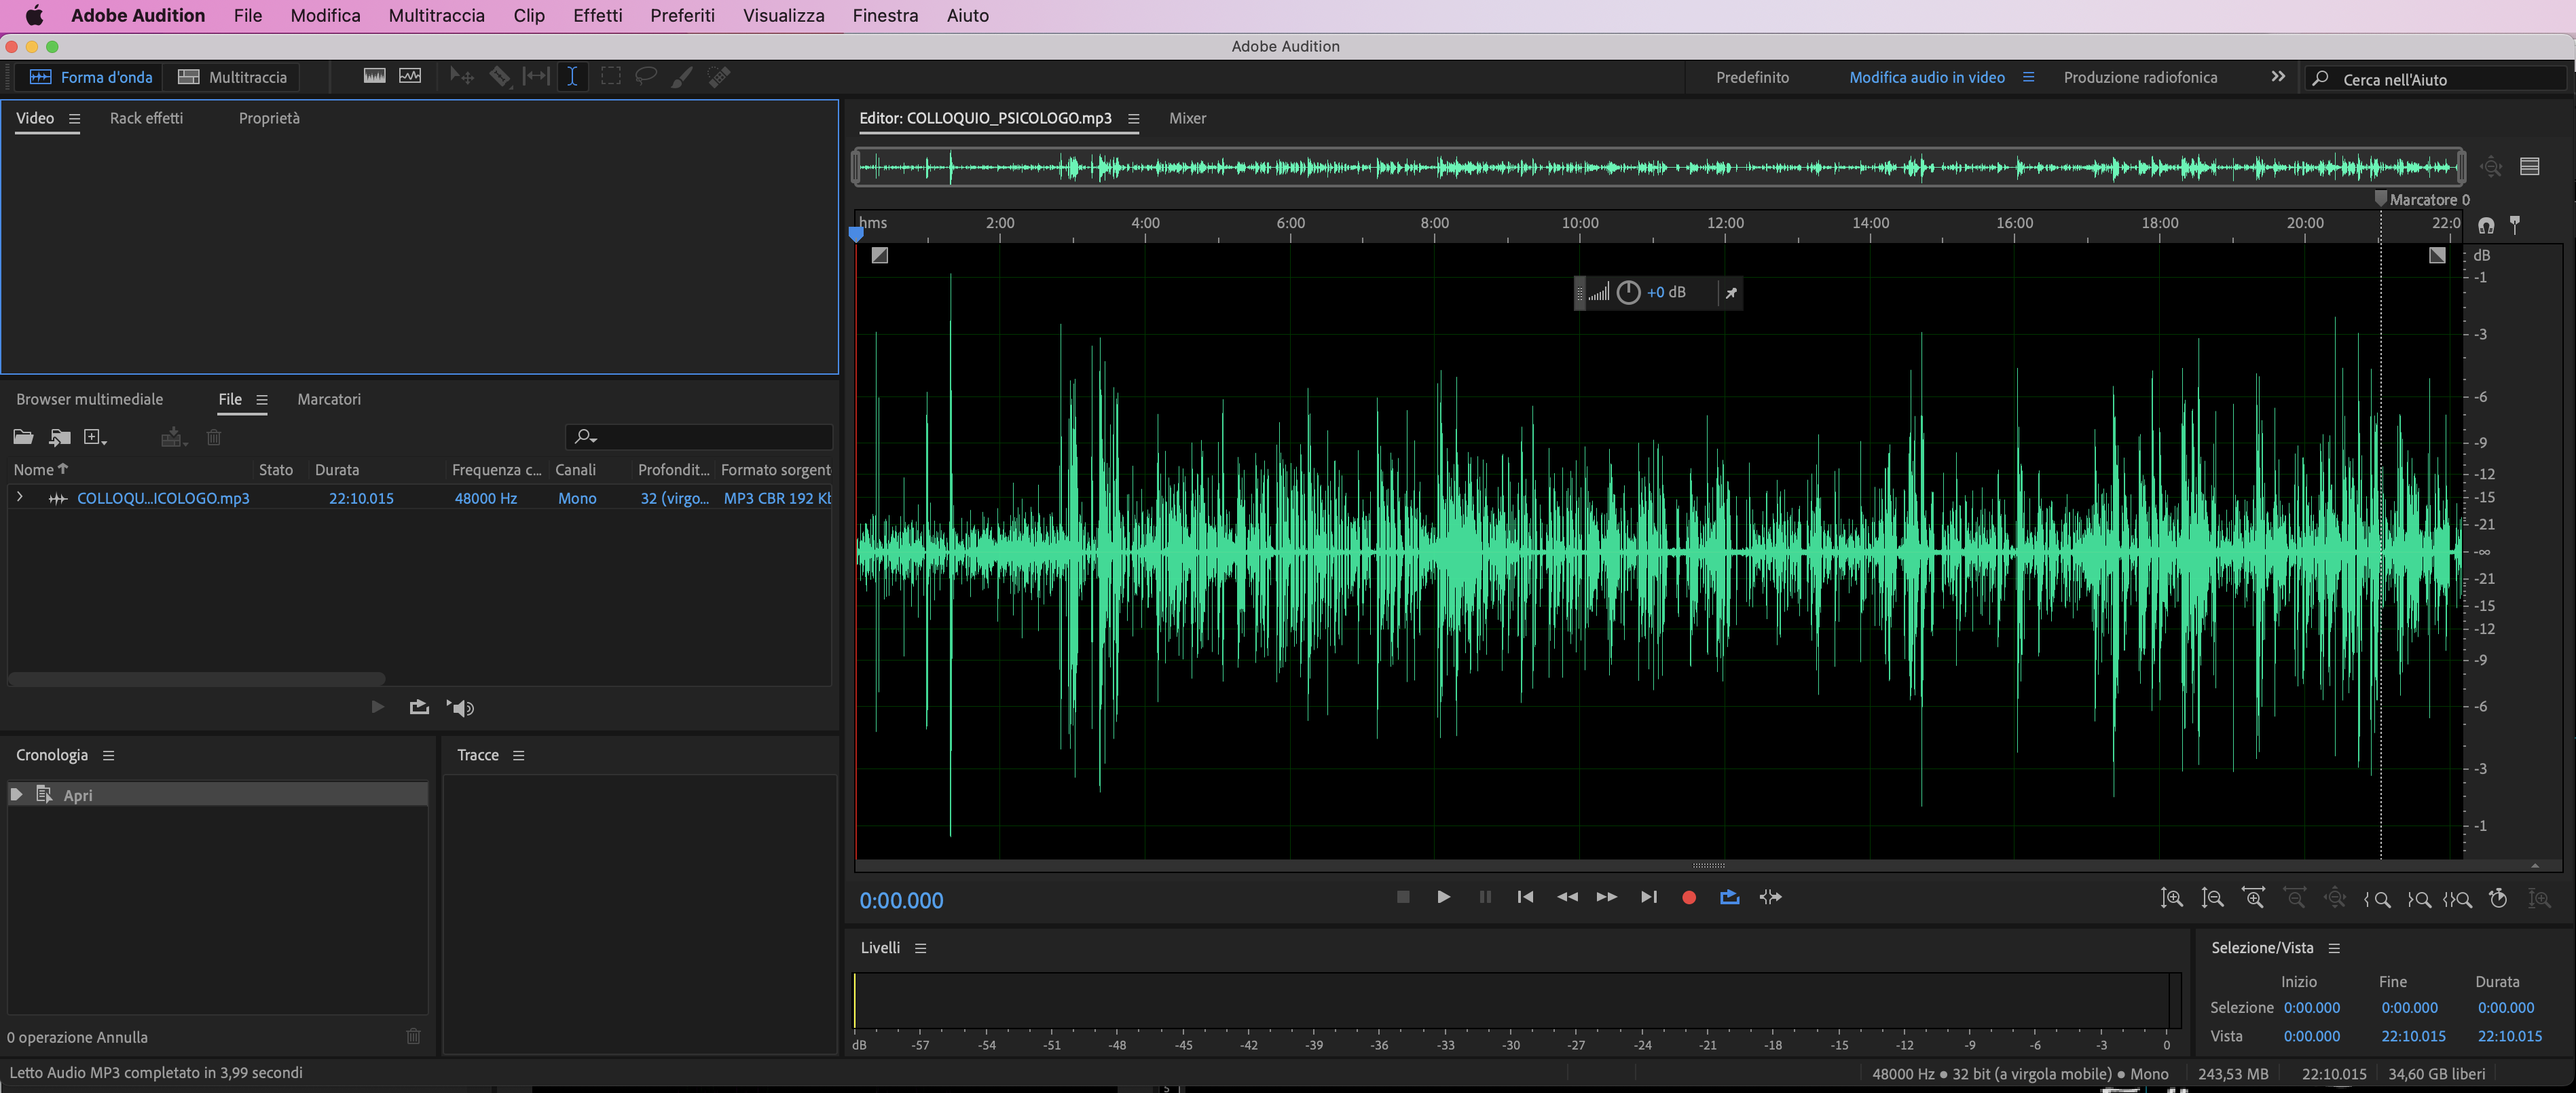The height and width of the screenshot is (1093, 2576).
Task: Switch to the Proprietà tab
Action: 269,118
